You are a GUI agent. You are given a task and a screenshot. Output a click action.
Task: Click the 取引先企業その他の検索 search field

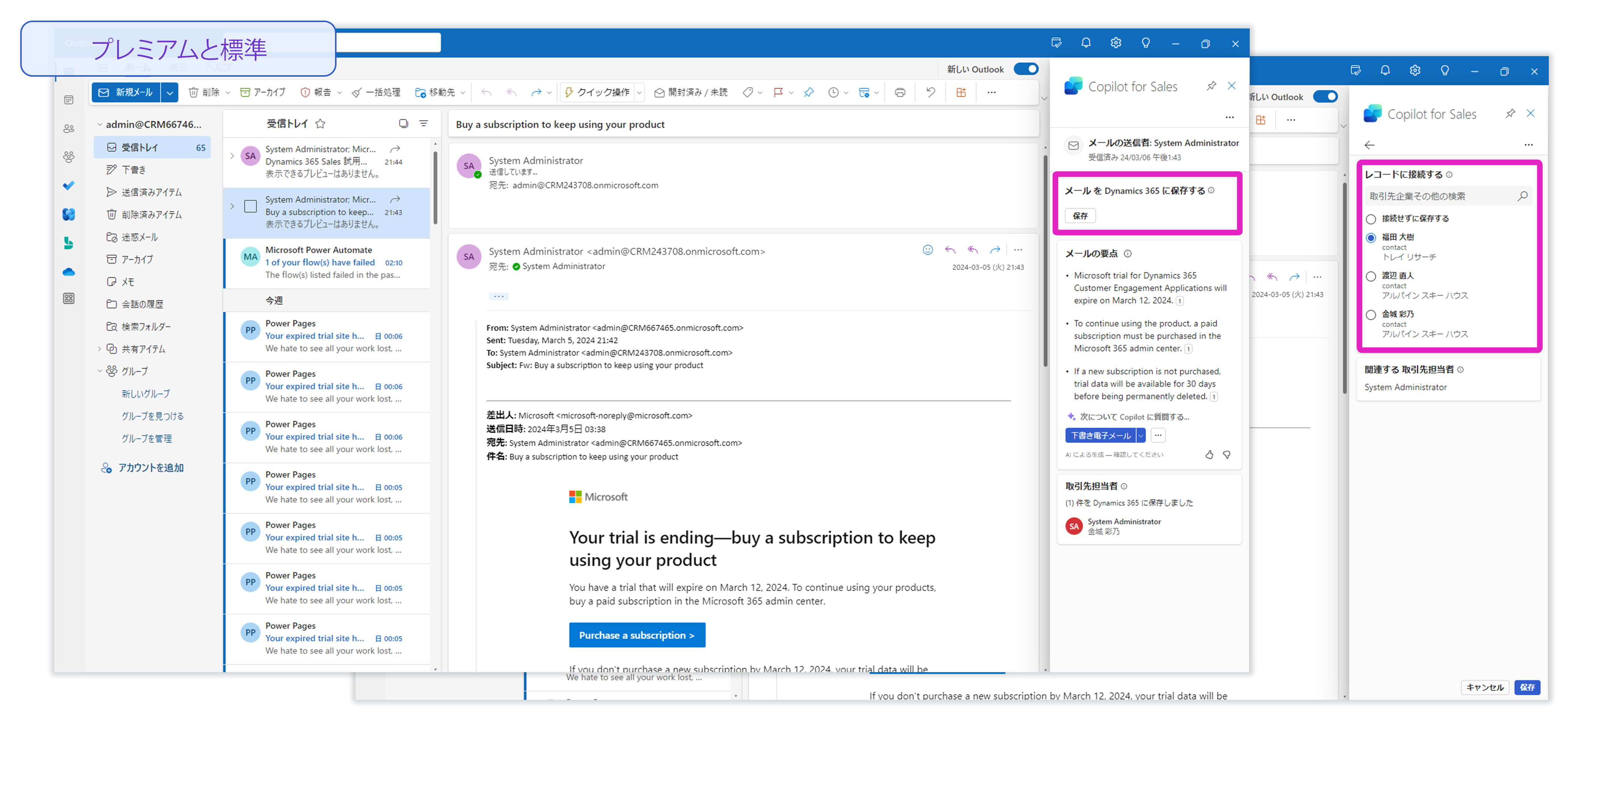pyautogui.click(x=1448, y=196)
